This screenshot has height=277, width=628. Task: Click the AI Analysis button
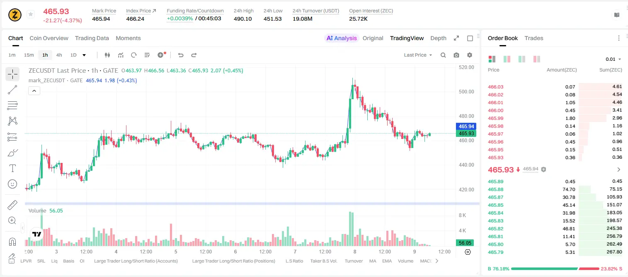coord(341,38)
